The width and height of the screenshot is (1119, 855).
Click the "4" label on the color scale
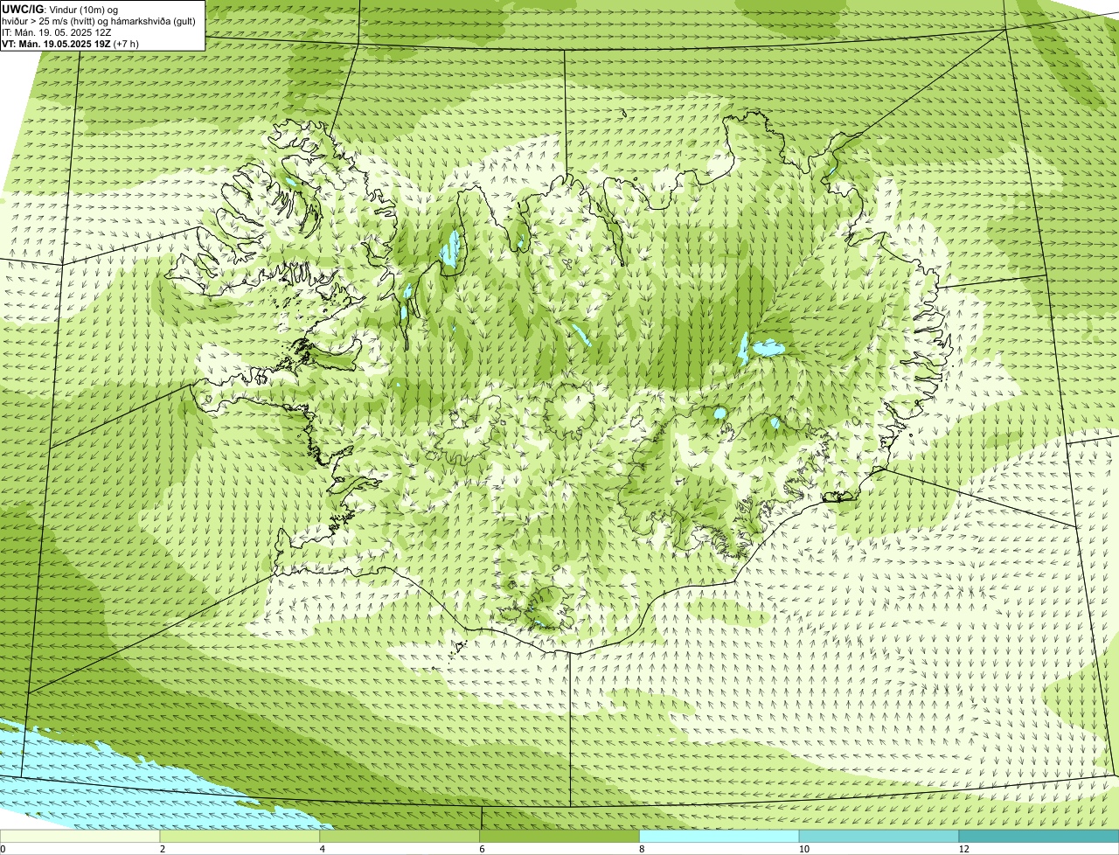click(323, 849)
